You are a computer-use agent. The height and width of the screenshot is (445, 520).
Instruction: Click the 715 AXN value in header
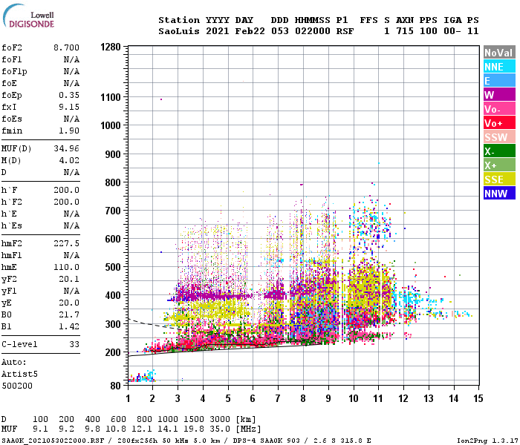tap(405, 31)
